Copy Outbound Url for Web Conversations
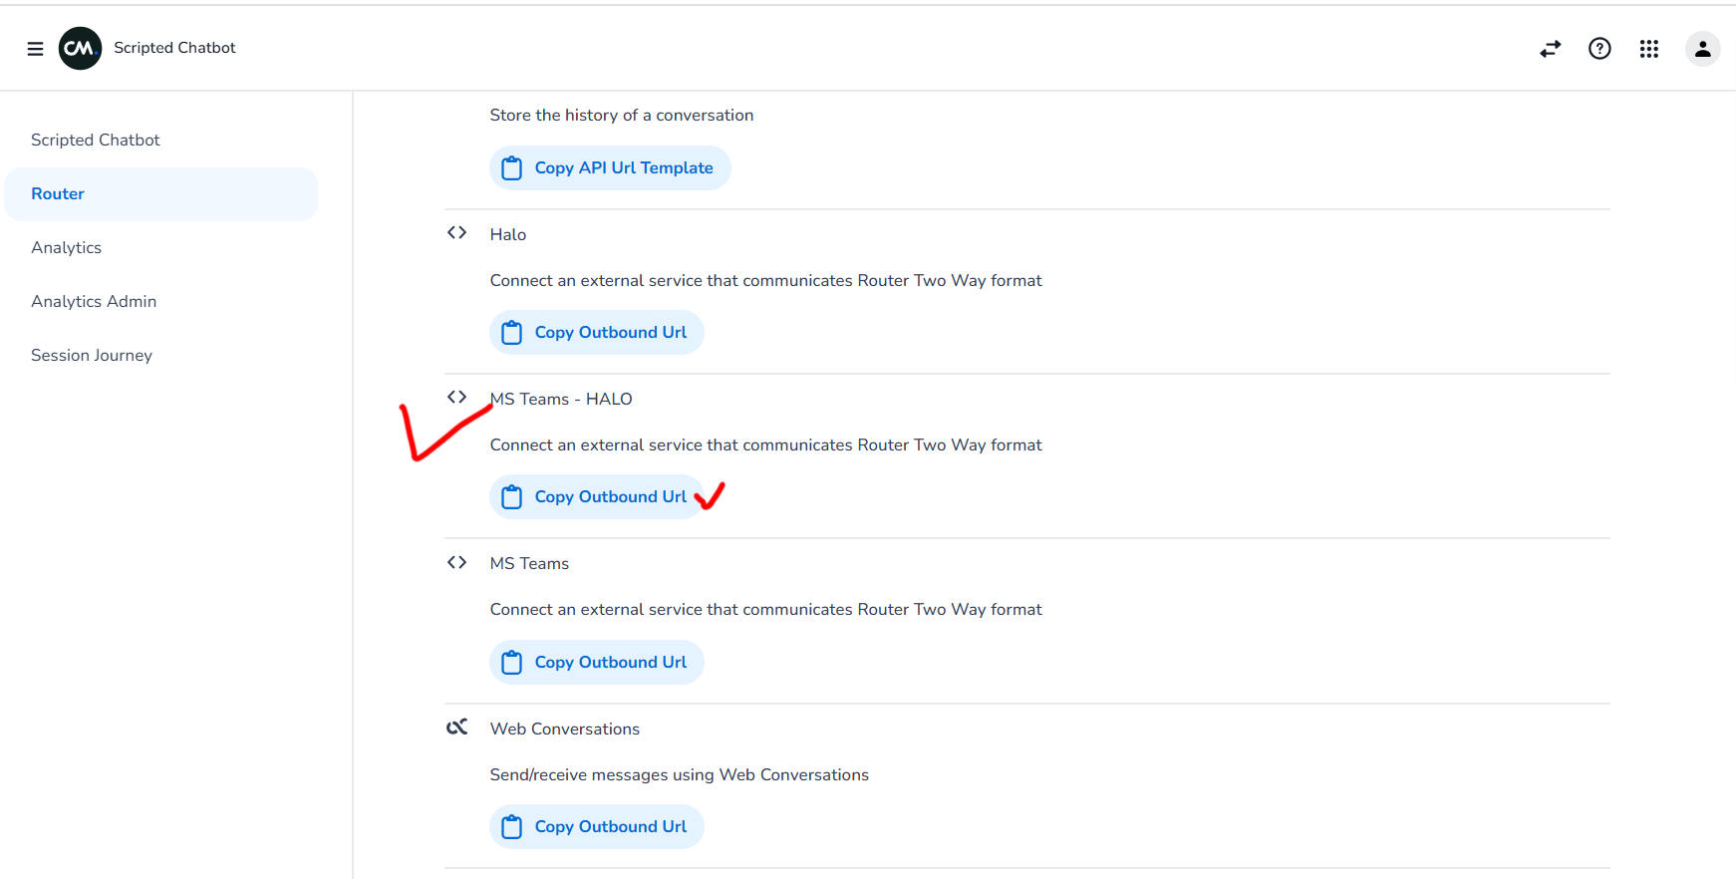This screenshot has height=879, width=1736. [597, 827]
